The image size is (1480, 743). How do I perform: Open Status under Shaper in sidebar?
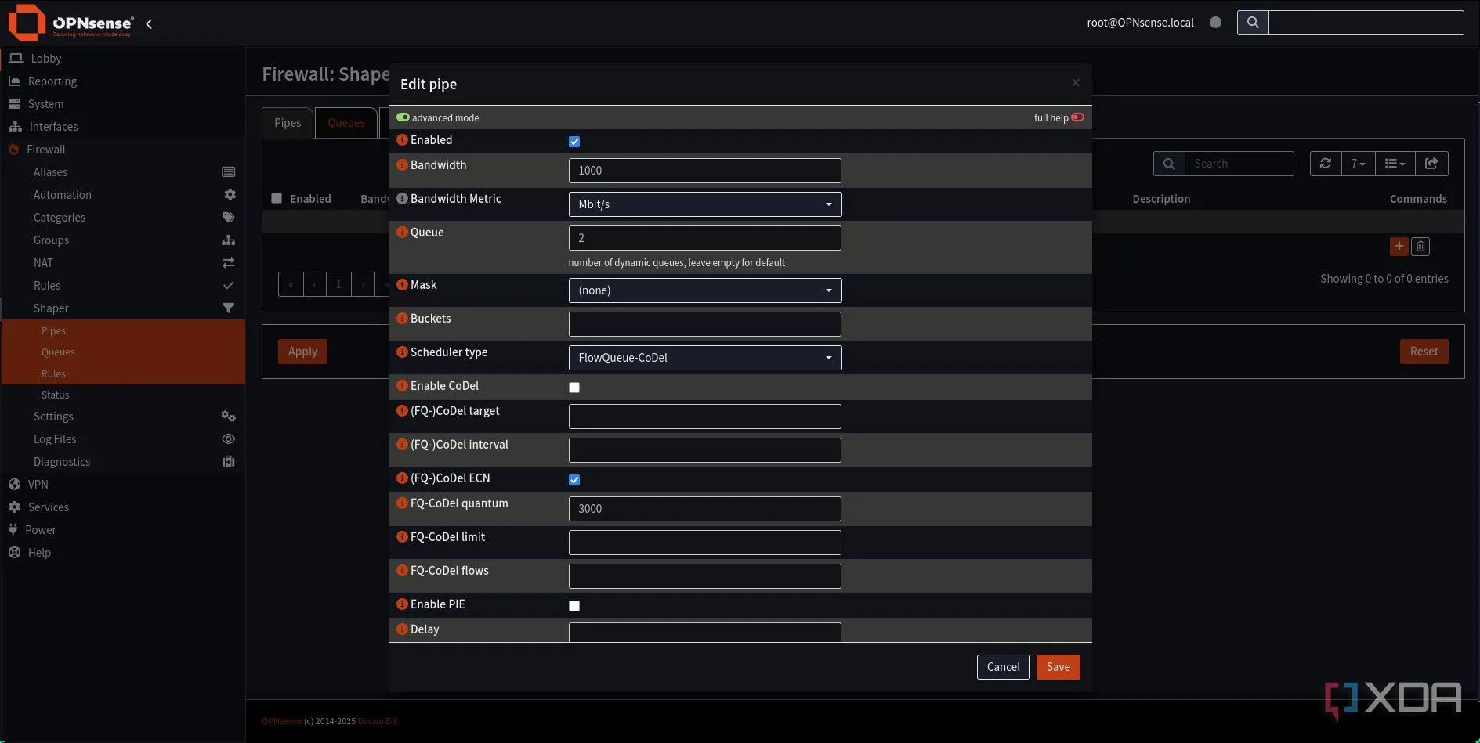55,395
